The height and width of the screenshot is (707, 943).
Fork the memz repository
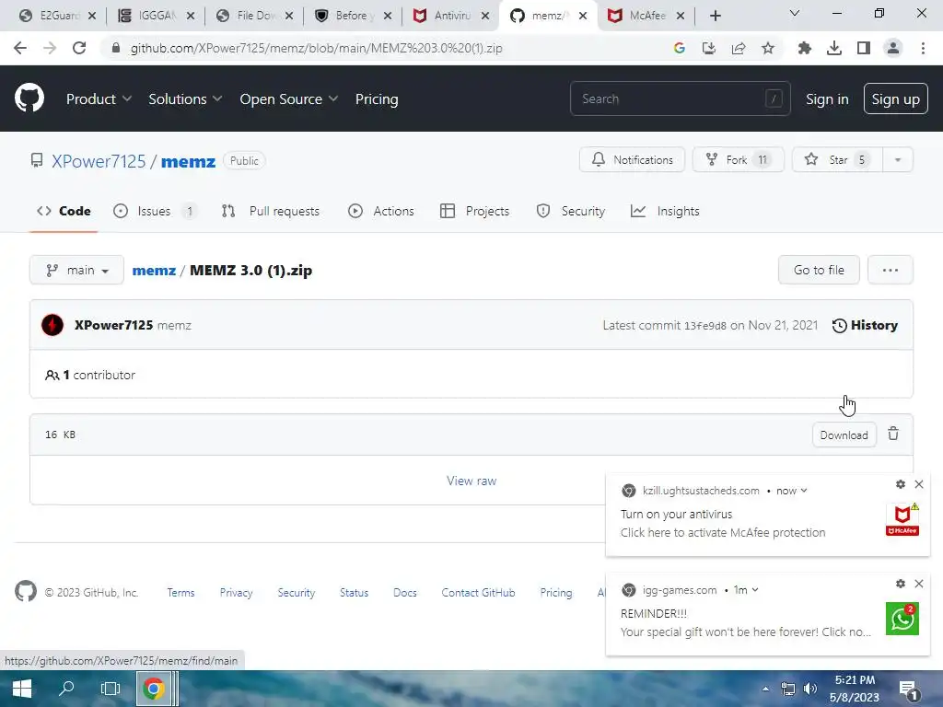click(738, 160)
